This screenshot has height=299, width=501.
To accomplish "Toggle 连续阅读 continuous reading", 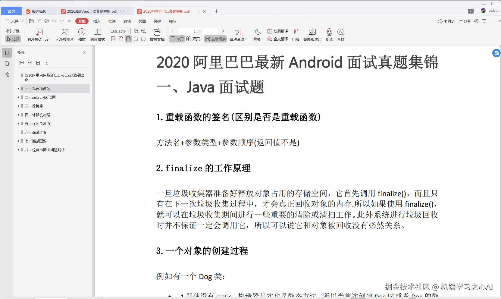I will click(215, 39).
